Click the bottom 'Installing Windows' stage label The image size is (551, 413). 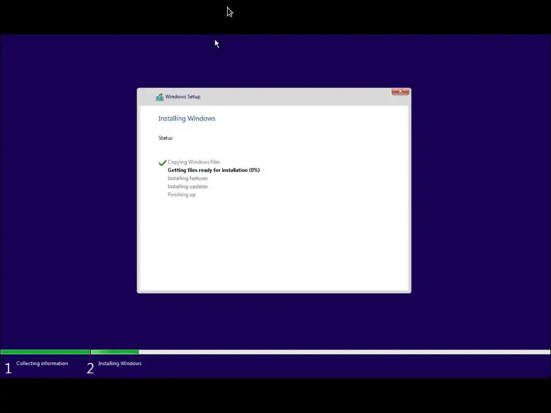(120, 364)
